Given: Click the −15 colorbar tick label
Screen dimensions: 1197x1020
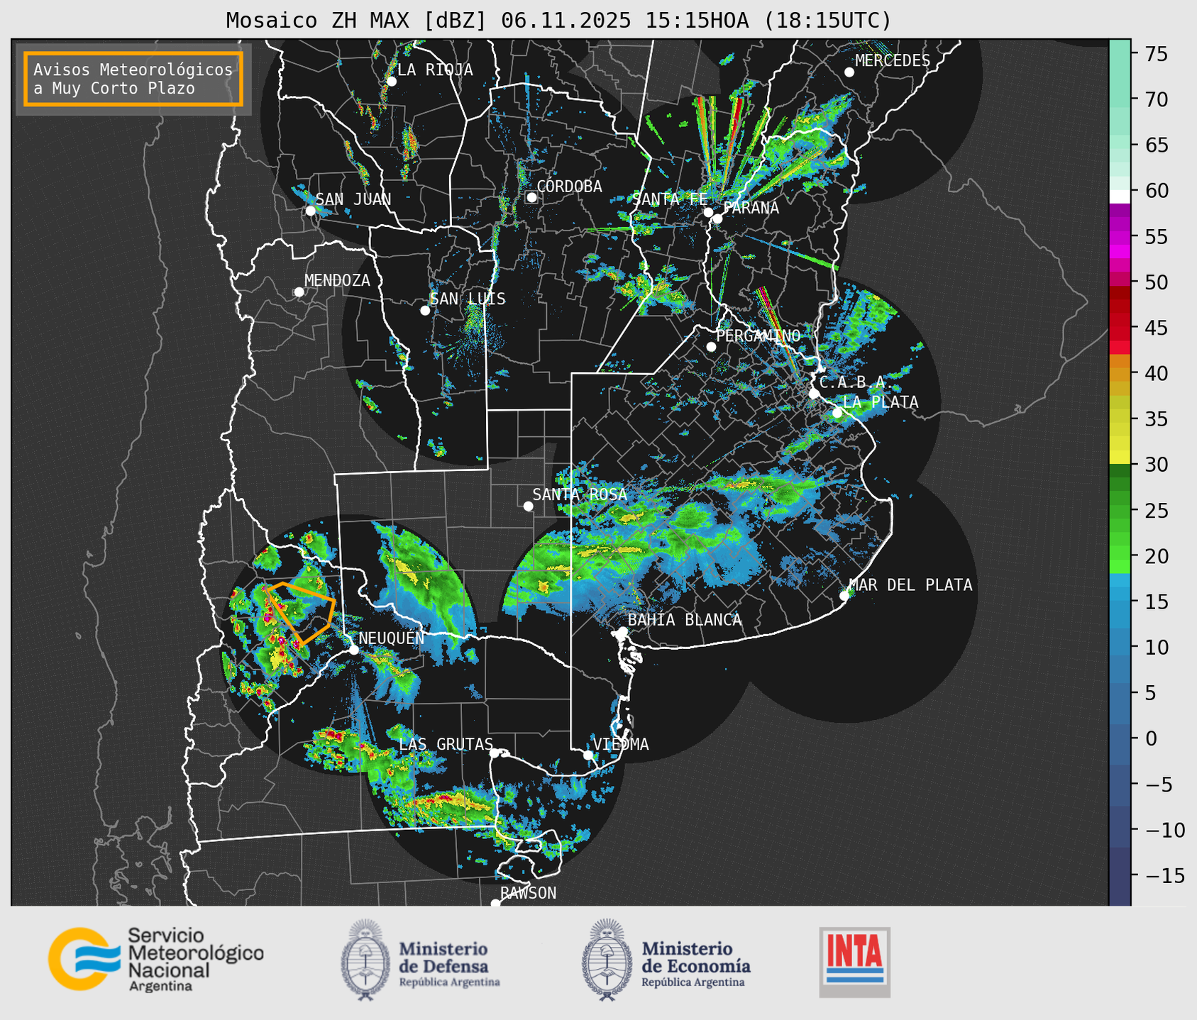Looking at the screenshot, I should 1164,875.
